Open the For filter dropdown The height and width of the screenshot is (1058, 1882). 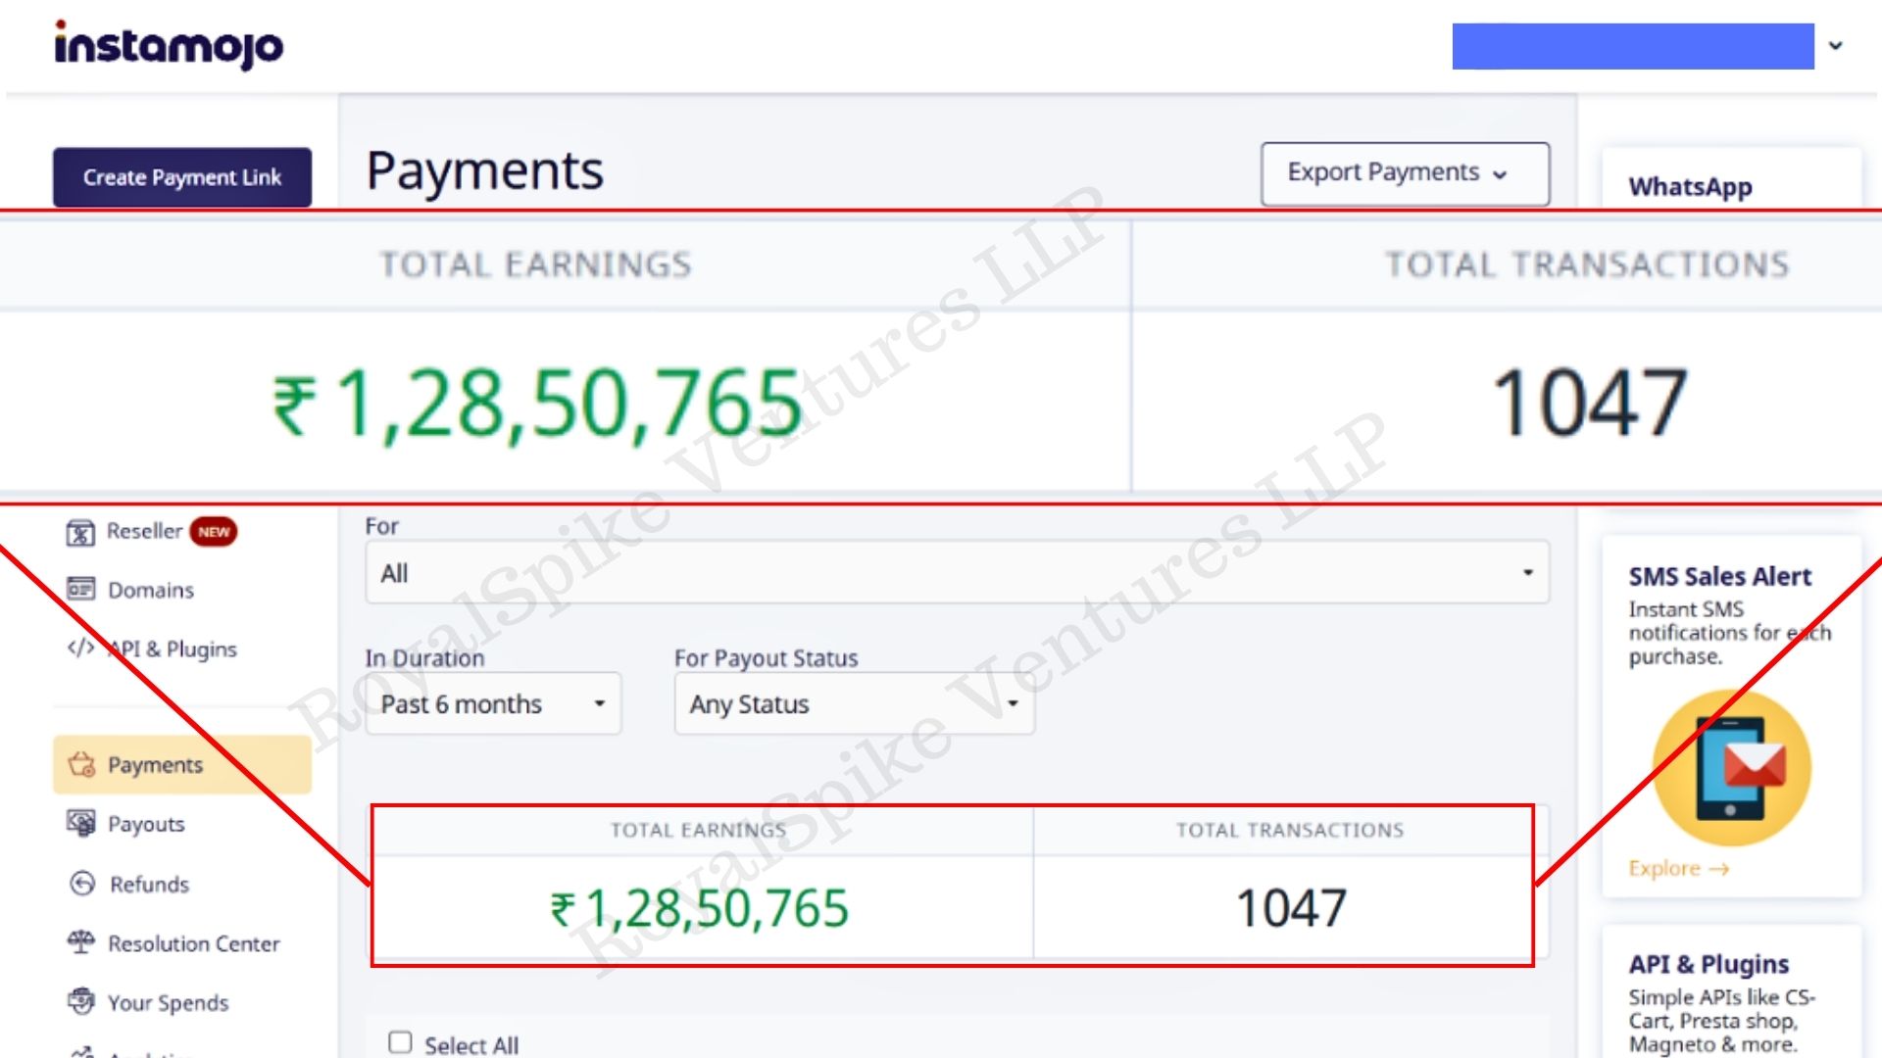[x=957, y=573]
